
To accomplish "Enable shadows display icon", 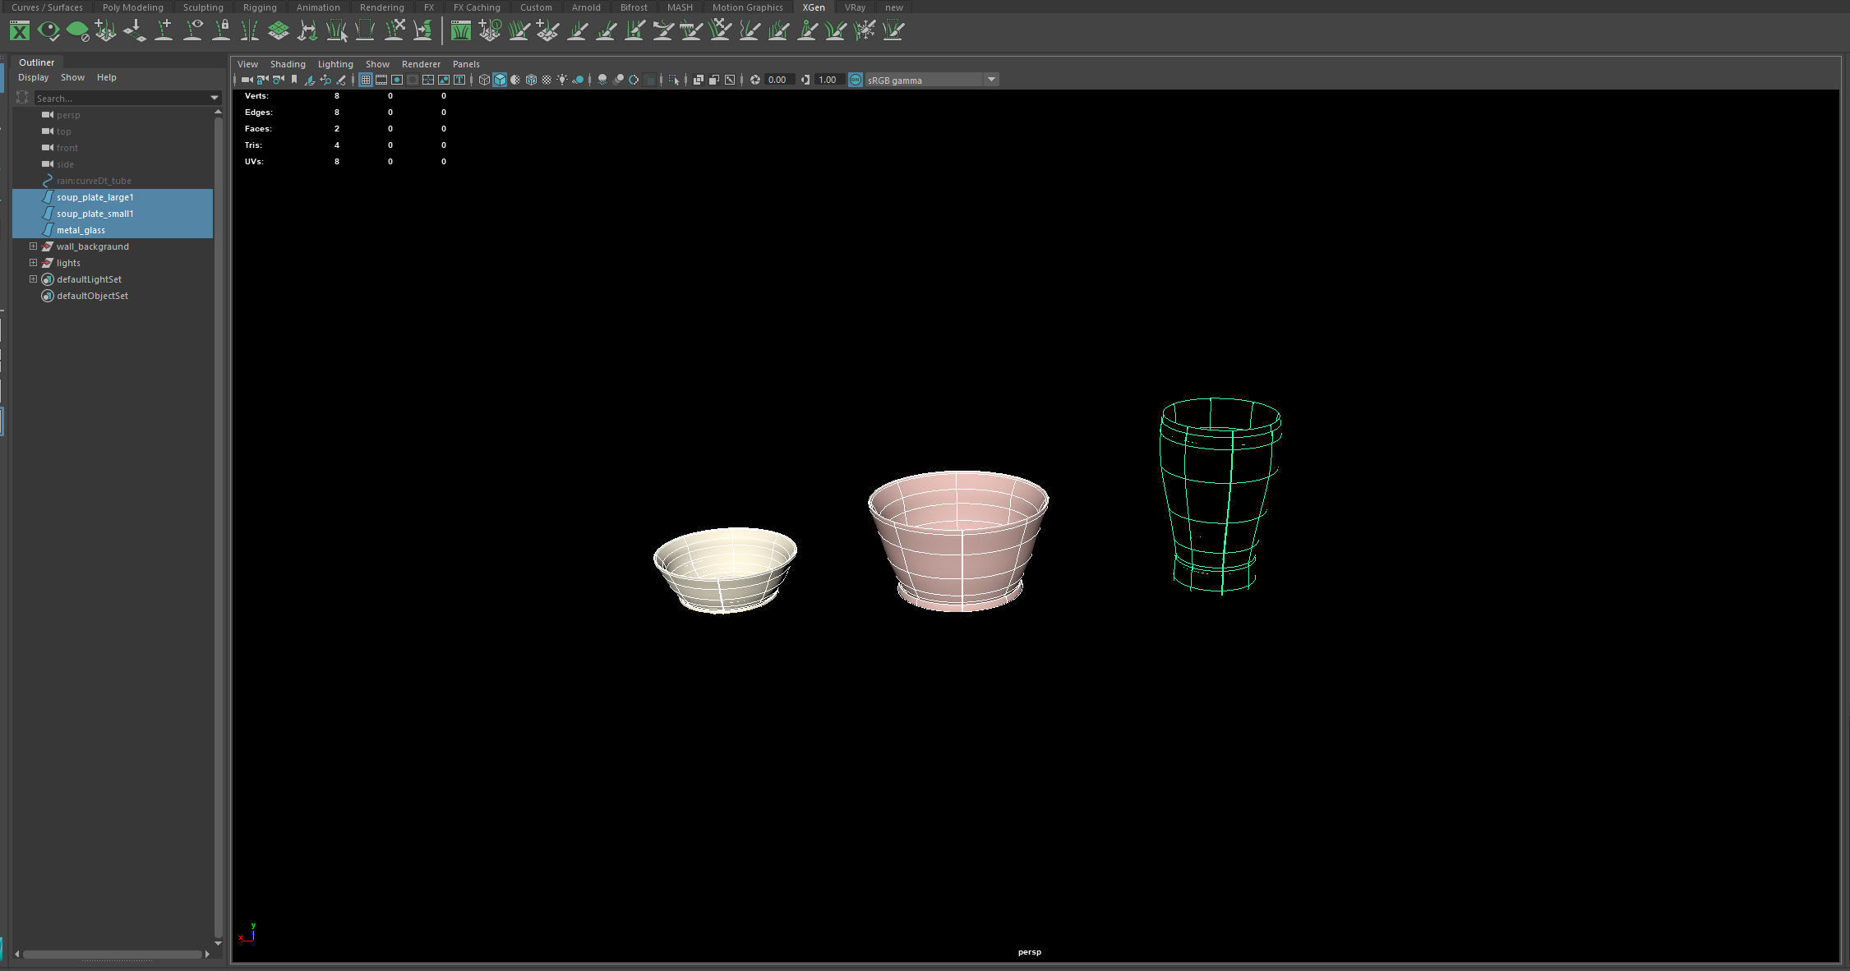I will tap(579, 80).
